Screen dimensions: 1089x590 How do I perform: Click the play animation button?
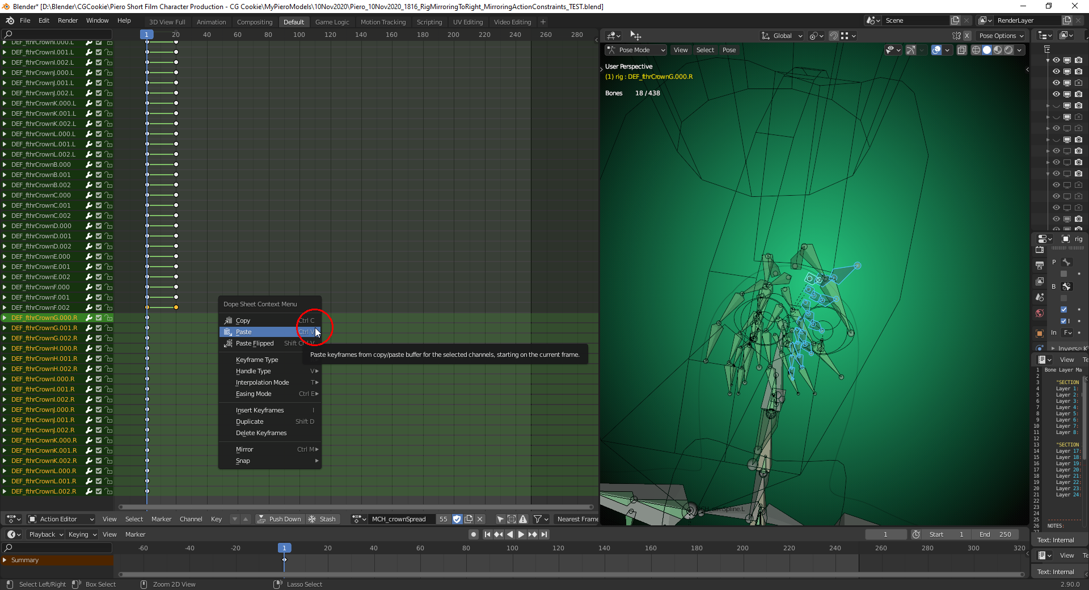click(x=521, y=534)
